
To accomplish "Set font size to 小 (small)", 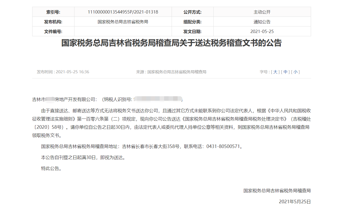I will pos(295,72).
